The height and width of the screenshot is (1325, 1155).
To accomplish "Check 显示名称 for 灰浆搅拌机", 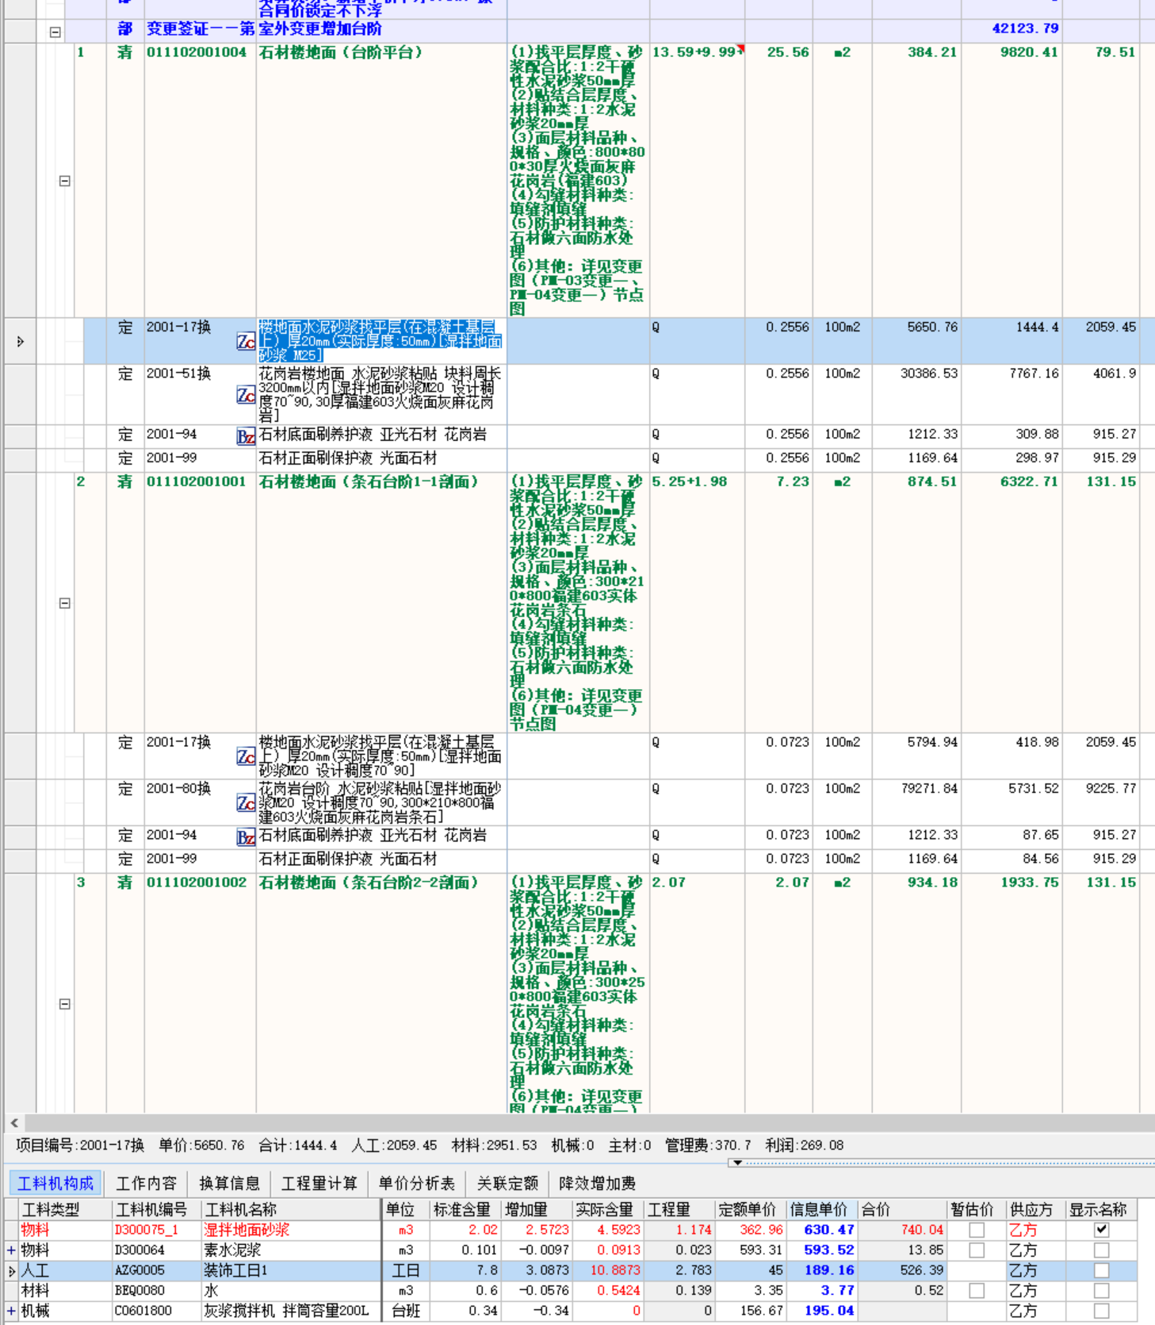I will (1101, 1311).
